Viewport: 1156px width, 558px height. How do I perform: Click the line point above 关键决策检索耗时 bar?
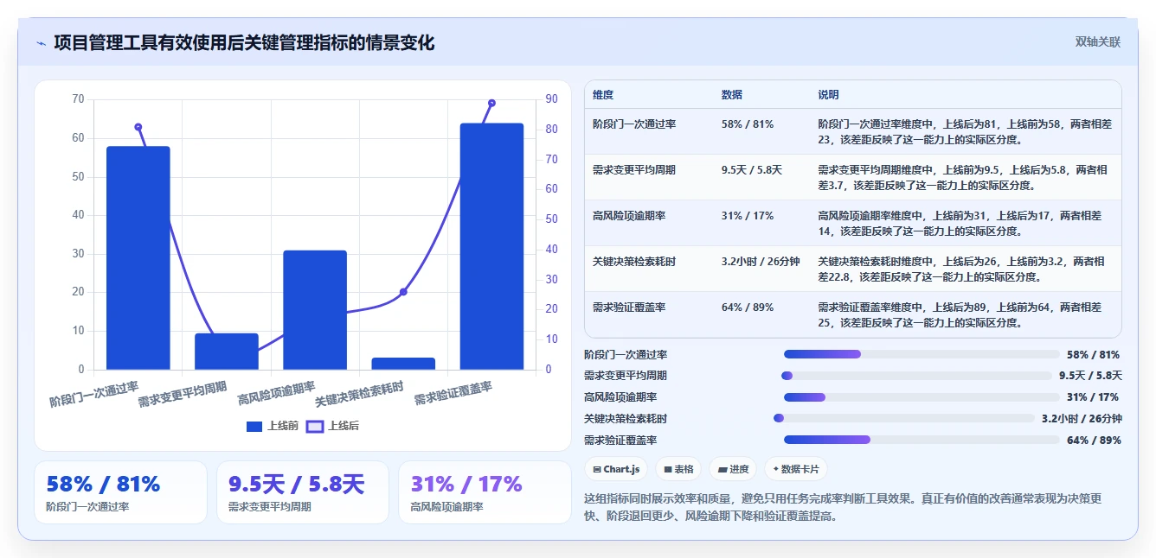[x=403, y=292]
